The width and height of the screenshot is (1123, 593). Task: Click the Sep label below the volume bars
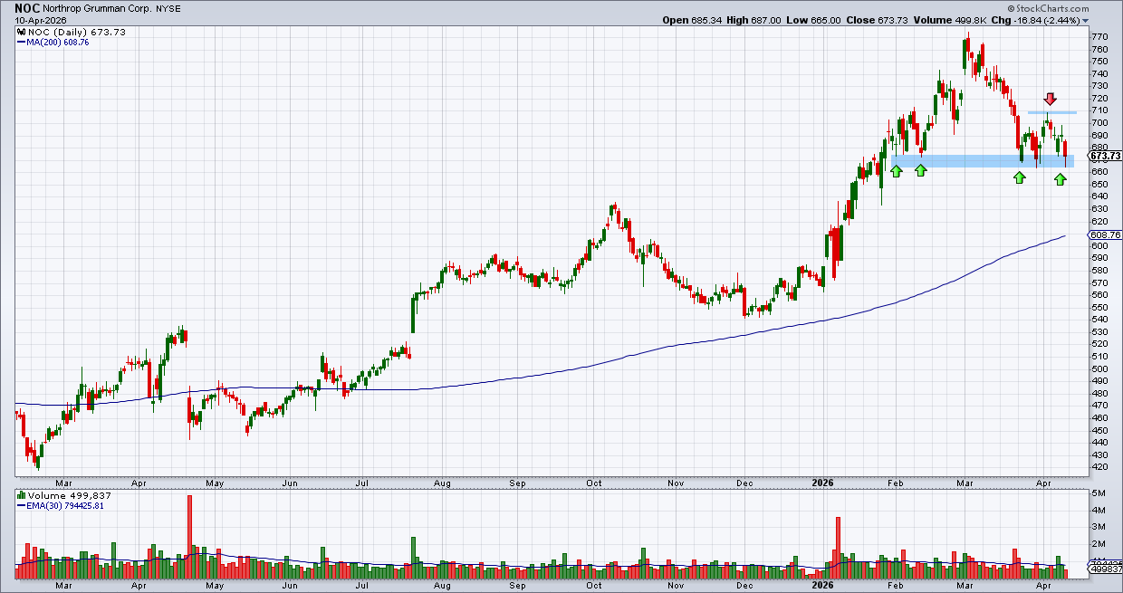click(517, 586)
